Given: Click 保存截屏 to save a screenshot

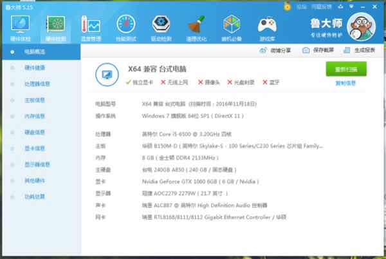Looking at the screenshot, I should 318,50.
